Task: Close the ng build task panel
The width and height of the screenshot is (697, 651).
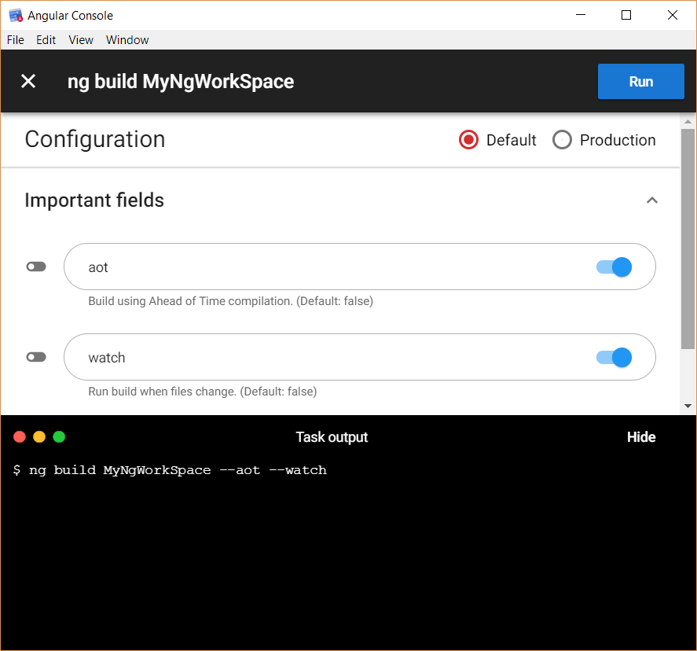Action: 28,82
